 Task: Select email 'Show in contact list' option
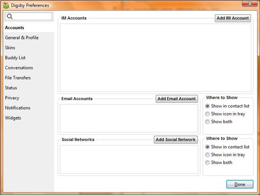point(227,106)
